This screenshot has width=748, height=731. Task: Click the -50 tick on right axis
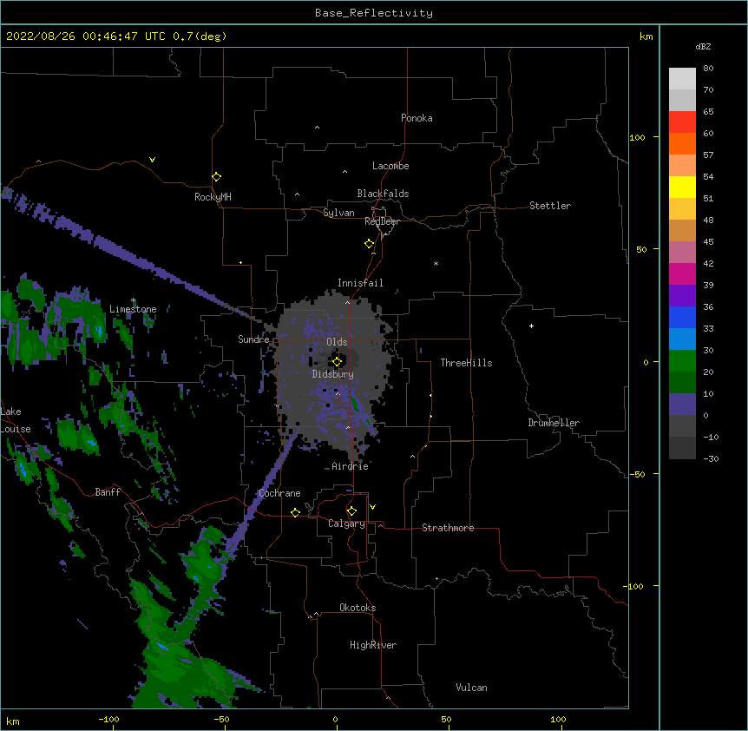pyautogui.click(x=637, y=474)
